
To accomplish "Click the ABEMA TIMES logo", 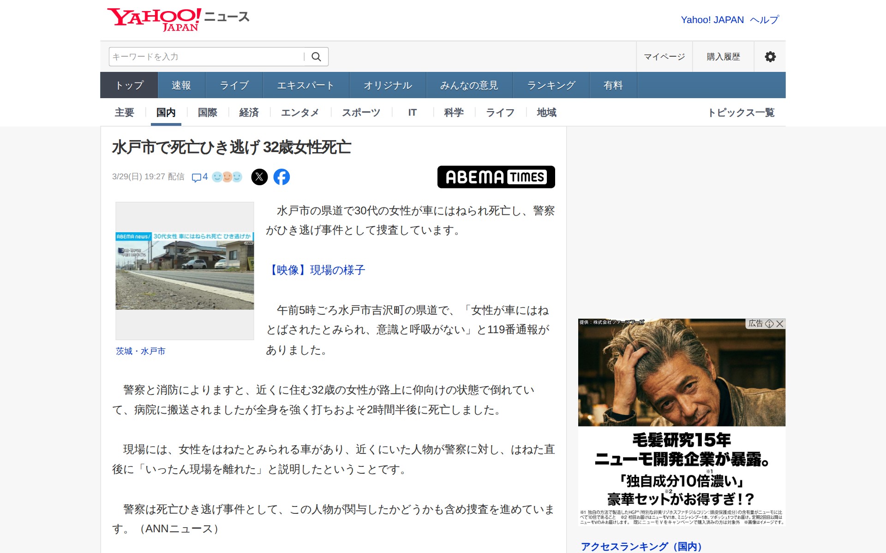I will [x=496, y=177].
